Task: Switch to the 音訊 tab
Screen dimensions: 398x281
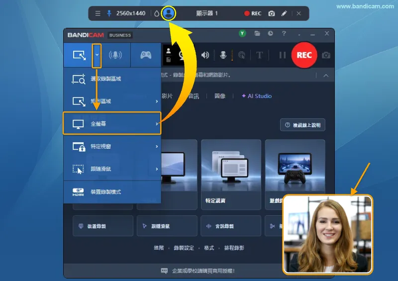Action: (x=194, y=96)
